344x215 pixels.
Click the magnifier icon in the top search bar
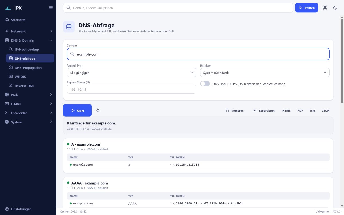click(69, 8)
